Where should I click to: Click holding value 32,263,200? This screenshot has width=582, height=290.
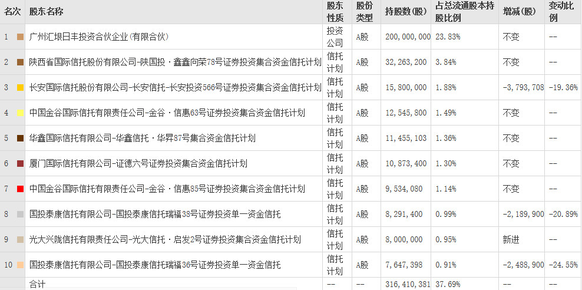tap(406, 62)
